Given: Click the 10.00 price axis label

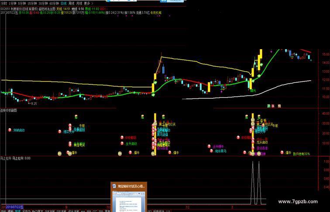Looking at the screenshot, I should tap(326, 97).
